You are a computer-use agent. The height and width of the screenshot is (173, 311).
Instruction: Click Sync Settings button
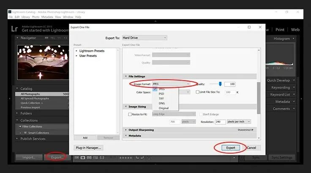coord(282,157)
